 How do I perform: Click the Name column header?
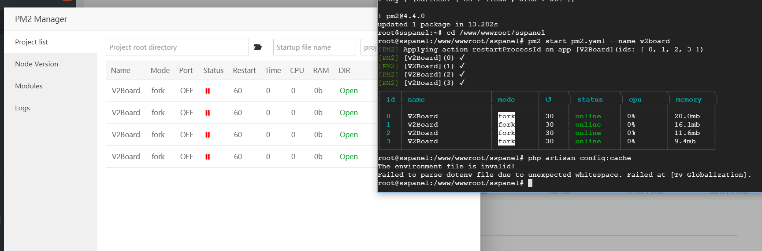(x=121, y=70)
